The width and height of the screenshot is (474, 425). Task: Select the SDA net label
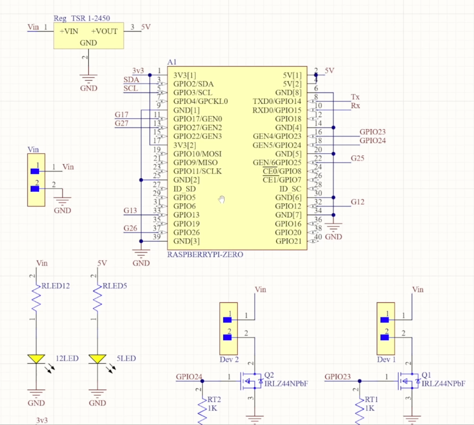coord(131,80)
